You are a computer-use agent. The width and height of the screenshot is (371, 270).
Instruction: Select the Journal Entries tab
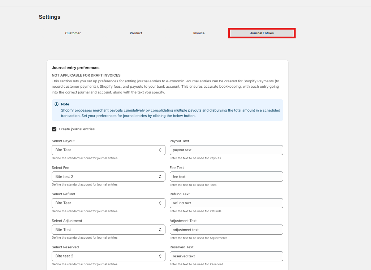click(x=262, y=33)
